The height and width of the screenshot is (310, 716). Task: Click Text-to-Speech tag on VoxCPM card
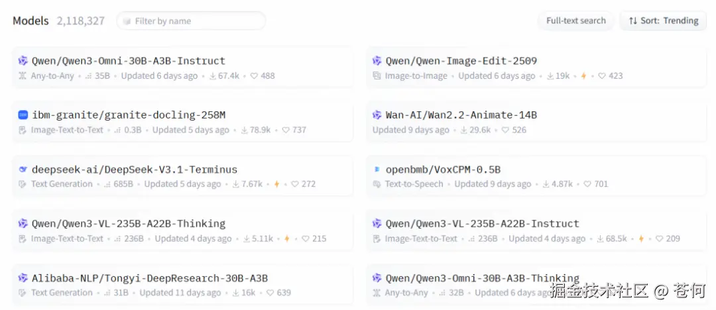point(414,184)
